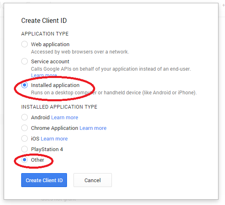The width and height of the screenshot is (225, 205).
Task: Open Learn more link under Service account
Action: pyautogui.click(x=44, y=75)
